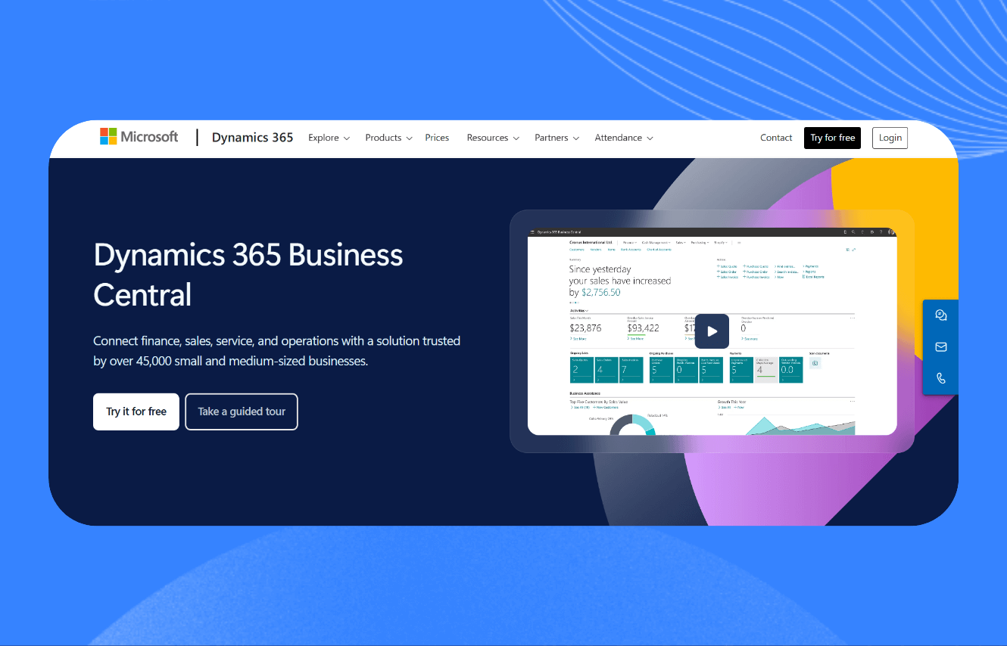Click the "Since yesterday" text in preview
Image resolution: width=1007 pixels, height=646 pixels.
(600, 269)
